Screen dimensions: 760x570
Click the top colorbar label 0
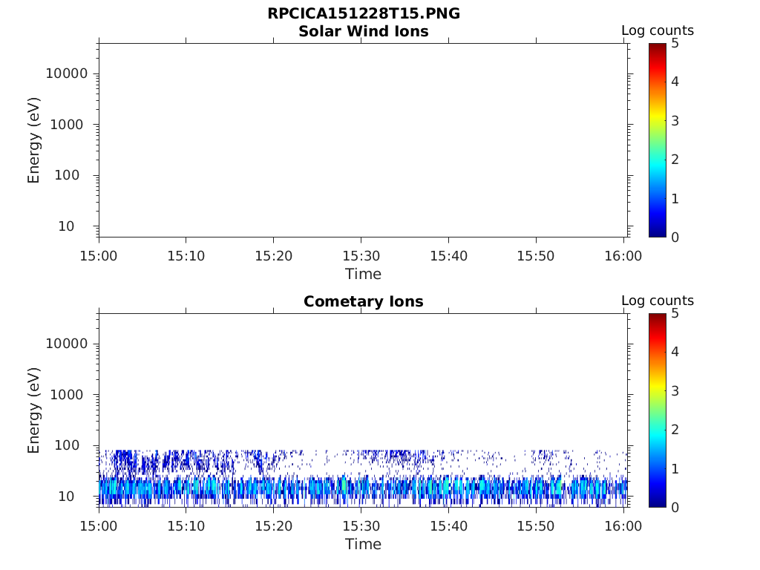(x=675, y=237)
